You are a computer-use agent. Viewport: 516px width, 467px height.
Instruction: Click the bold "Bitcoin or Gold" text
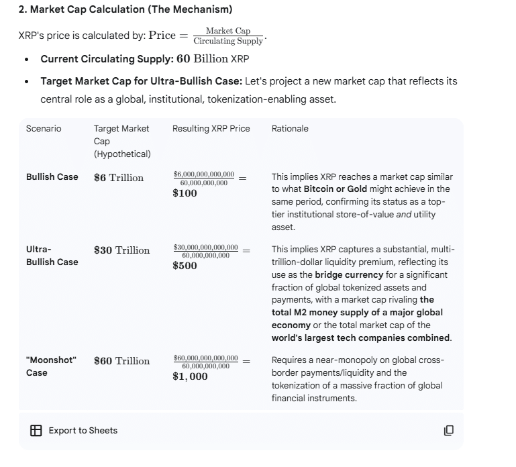[x=335, y=189]
